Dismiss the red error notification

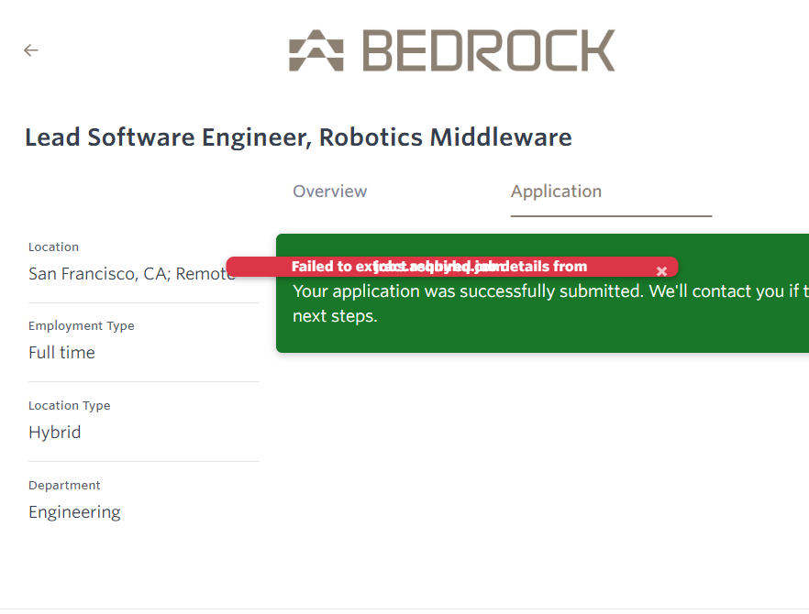click(661, 271)
